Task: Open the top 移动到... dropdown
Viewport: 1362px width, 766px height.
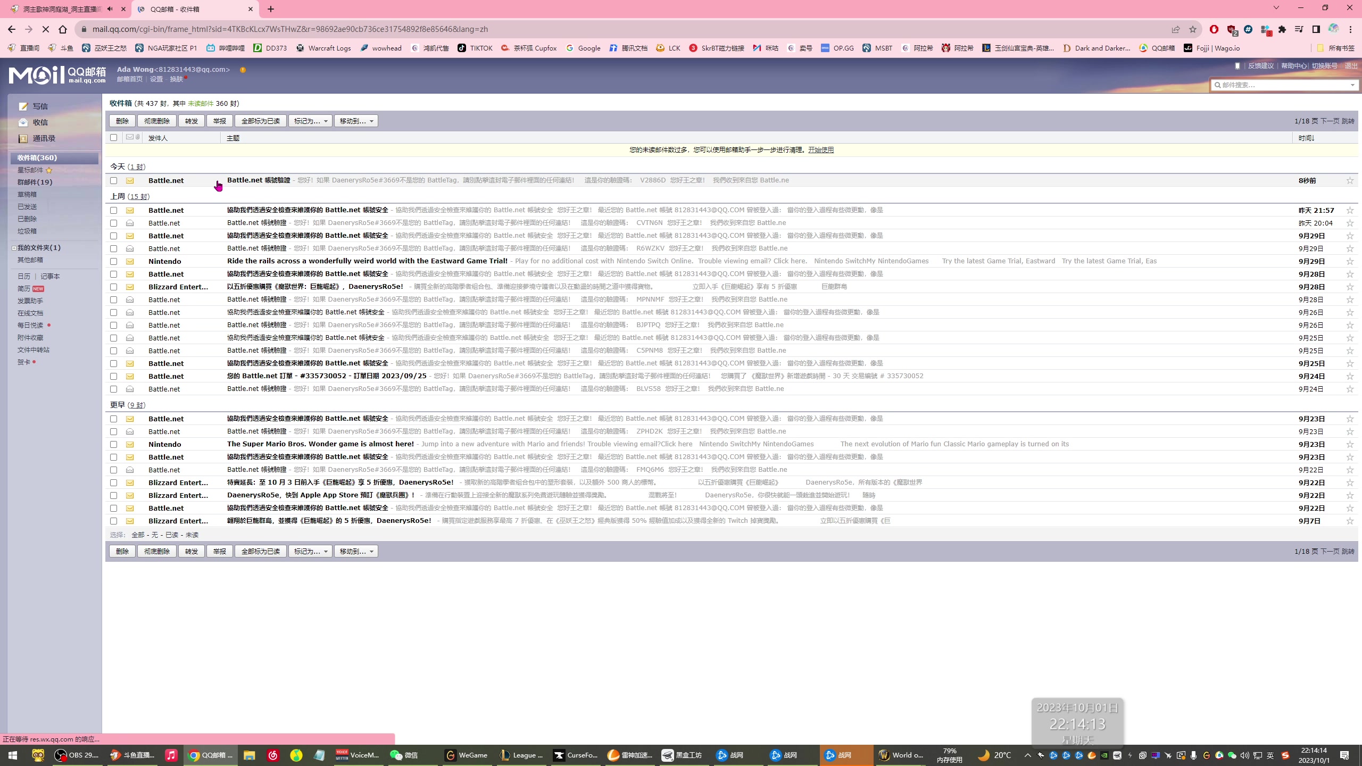Action: coord(356,121)
